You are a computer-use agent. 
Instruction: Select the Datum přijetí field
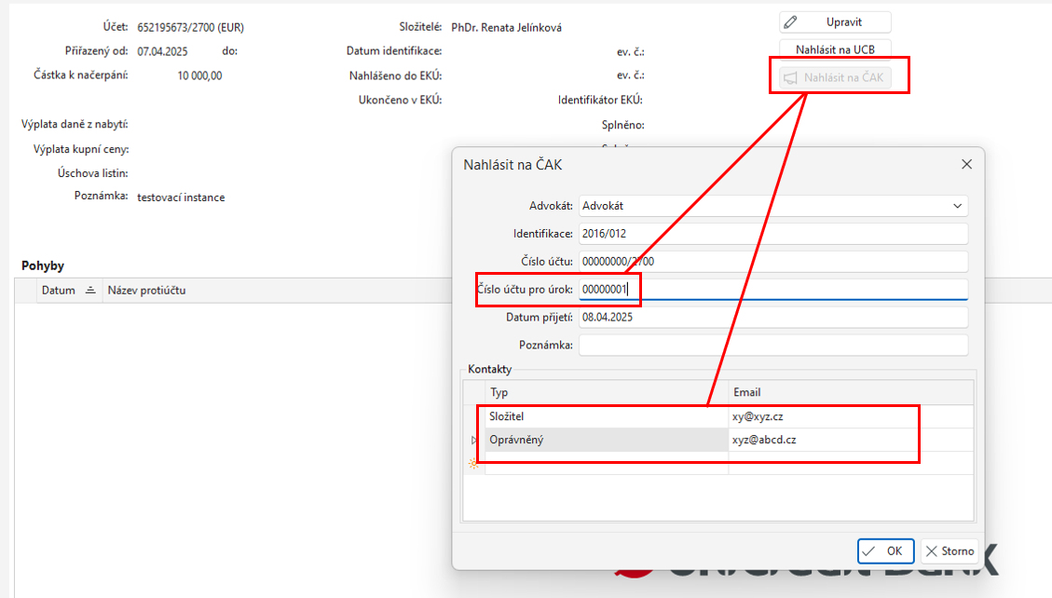[x=772, y=318]
